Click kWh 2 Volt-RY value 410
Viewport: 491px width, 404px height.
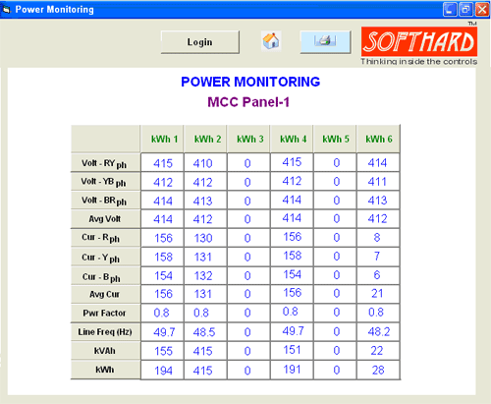(205, 163)
